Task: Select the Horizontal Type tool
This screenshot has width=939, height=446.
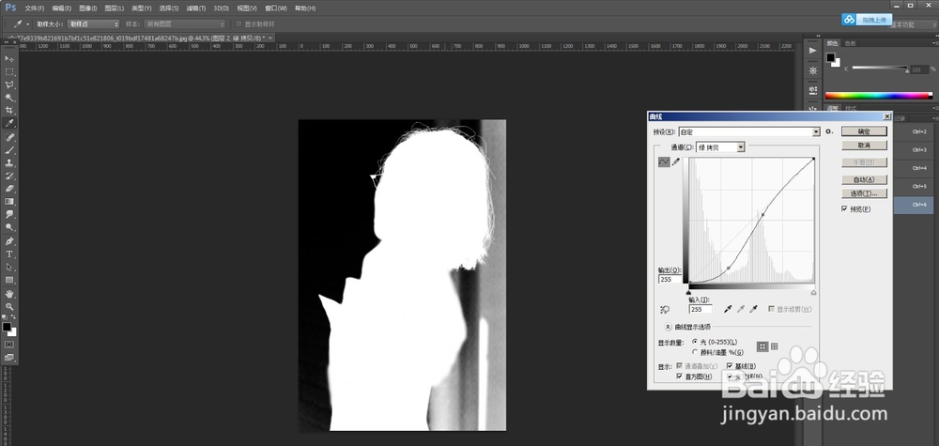Action: coord(9,254)
